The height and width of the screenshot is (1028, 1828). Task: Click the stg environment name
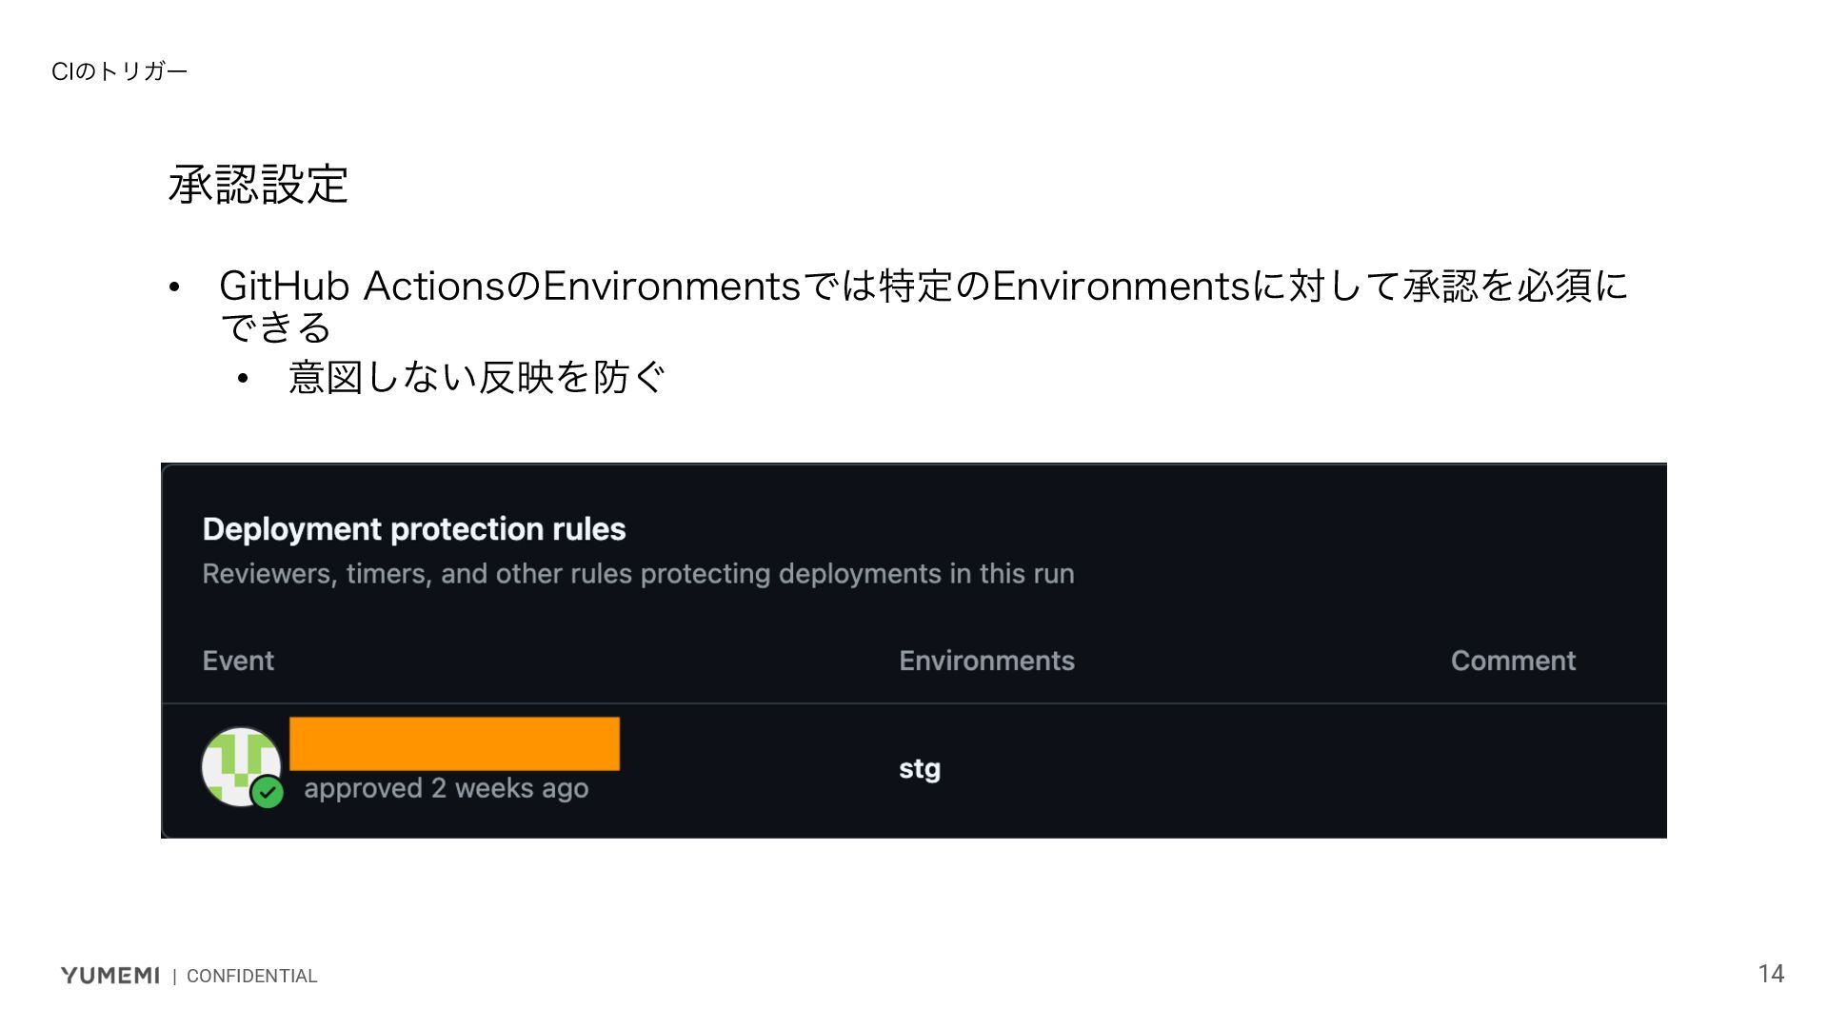[x=919, y=768]
